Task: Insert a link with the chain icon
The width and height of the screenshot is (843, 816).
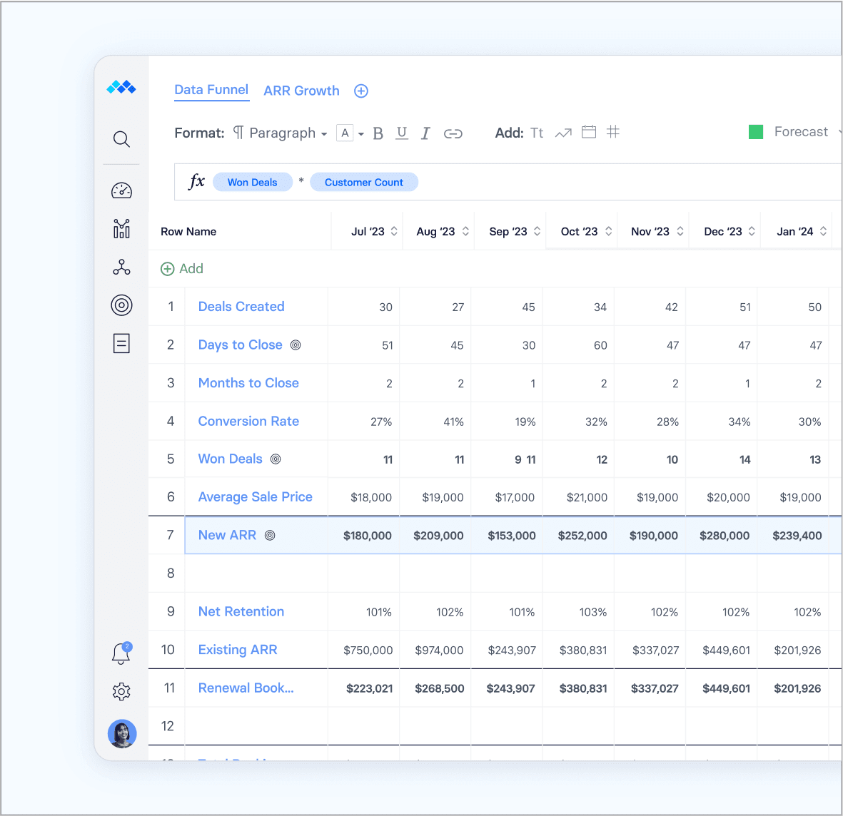Action: coord(453,134)
